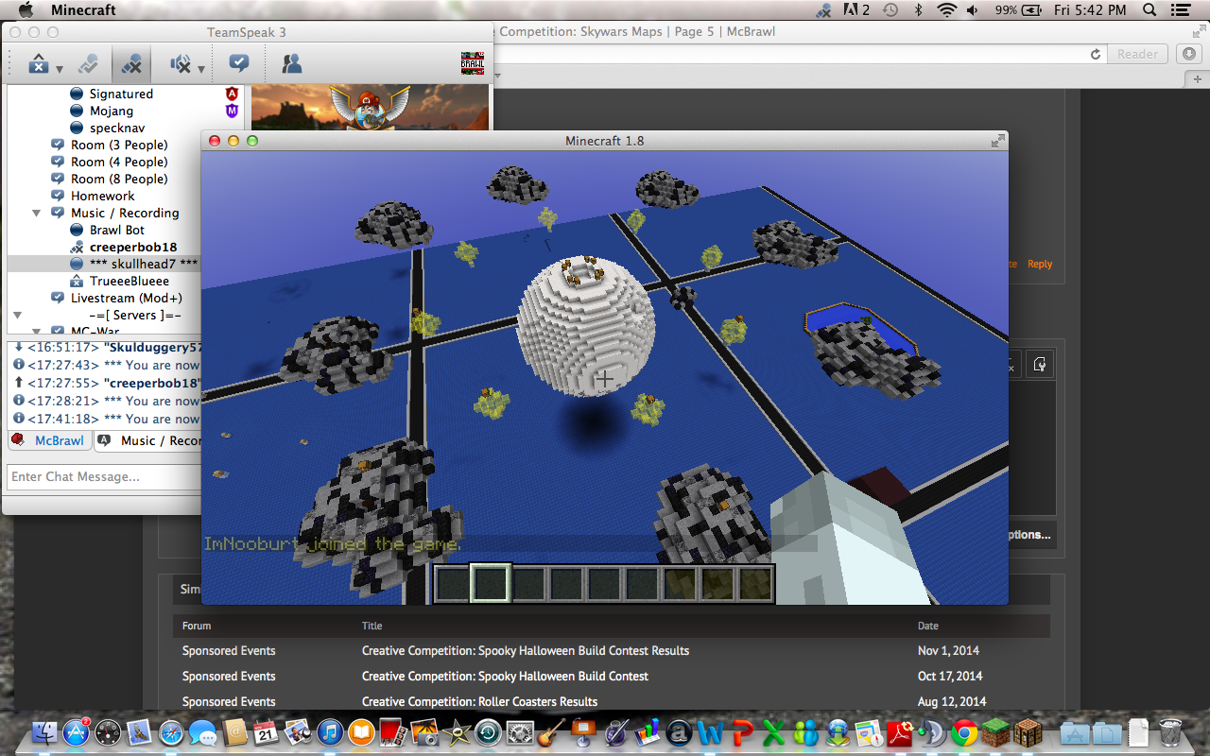Open the speaker mute dropdown arrow

[x=201, y=68]
